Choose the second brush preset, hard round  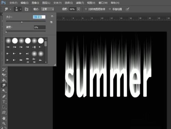pyautogui.click(x=15, y=41)
